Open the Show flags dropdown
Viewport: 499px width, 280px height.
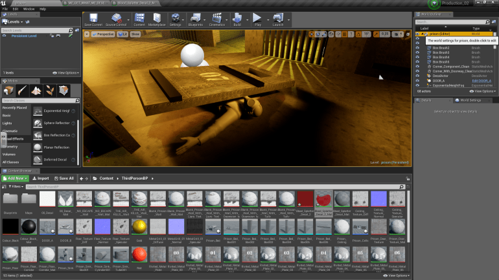point(135,34)
